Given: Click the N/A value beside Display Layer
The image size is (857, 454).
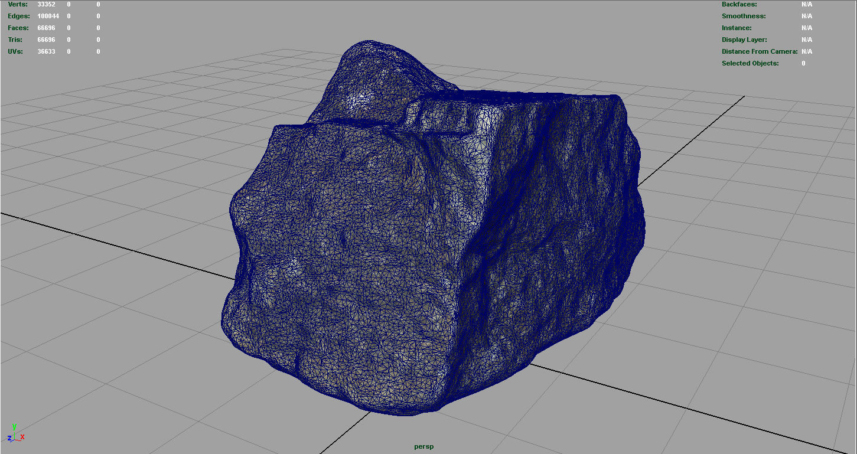Looking at the screenshot, I should tap(807, 40).
